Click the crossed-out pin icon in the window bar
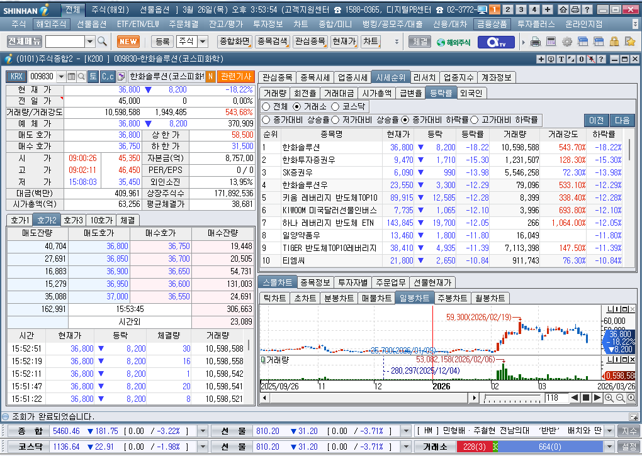Screen dimensions: 642x456 tap(591, 59)
